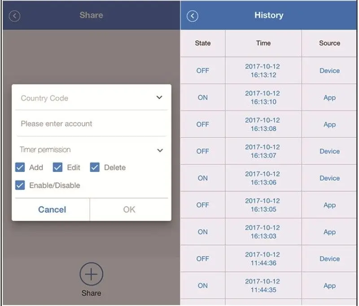The image size is (359, 306).
Task: Click ON state in the 16:13:10 row
Action: coord(203,98)
